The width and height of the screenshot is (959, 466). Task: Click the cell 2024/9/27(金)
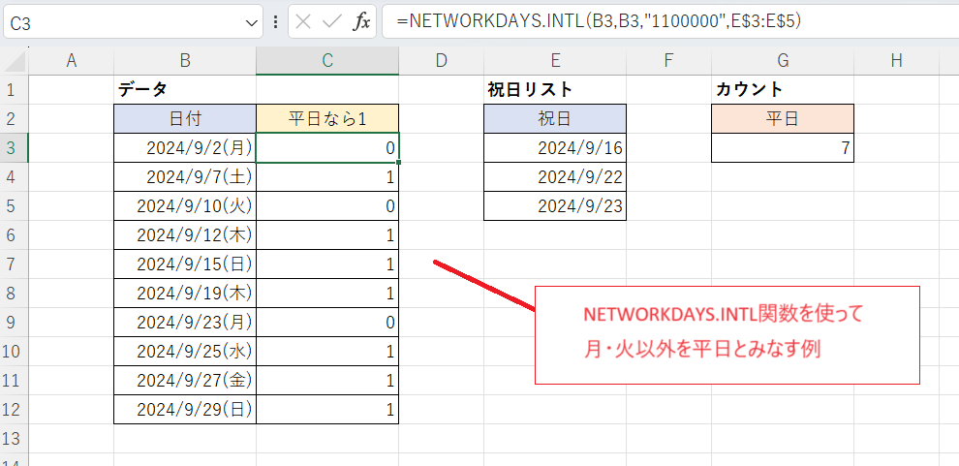pos(185,381)
